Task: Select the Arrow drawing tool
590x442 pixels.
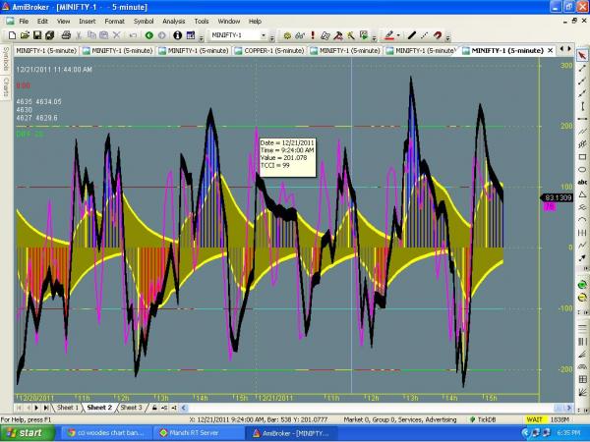Action: tap(582, 258)
